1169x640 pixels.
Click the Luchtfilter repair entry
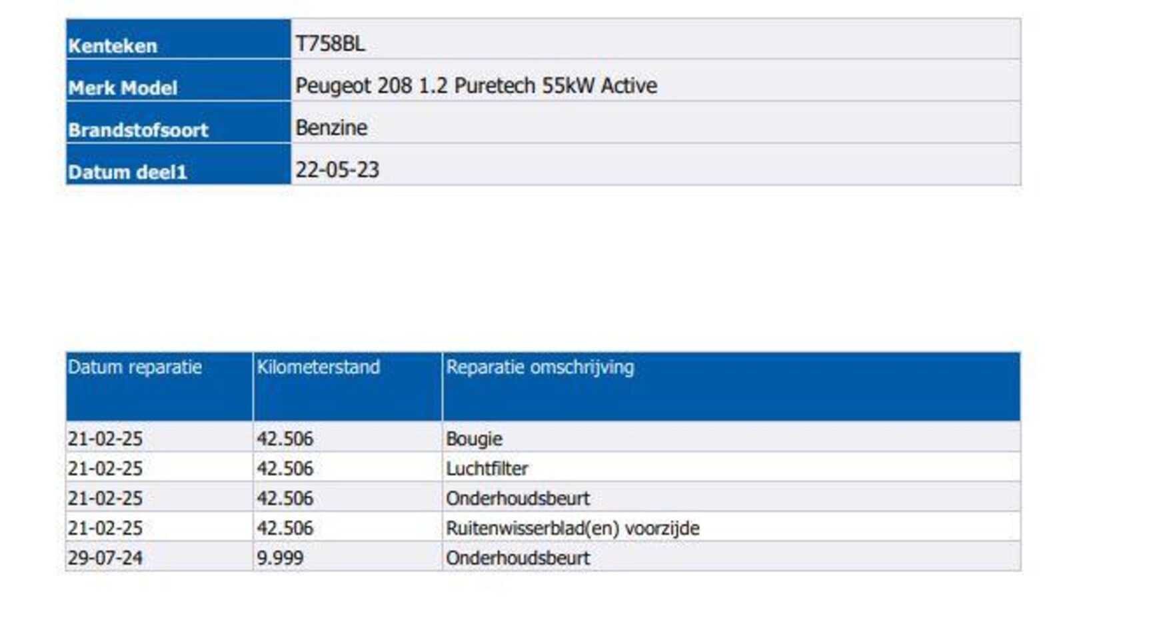(x=487, y=469)
